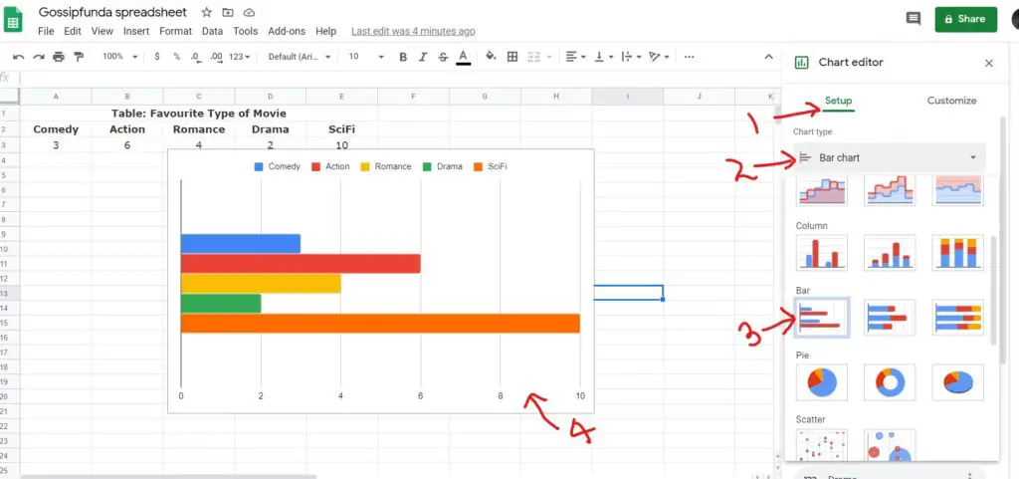Viewport: 1019px width, 479px height.
Task: Select the 100% stacked column chart thumbnail
Action: click(x=958, y=253)
